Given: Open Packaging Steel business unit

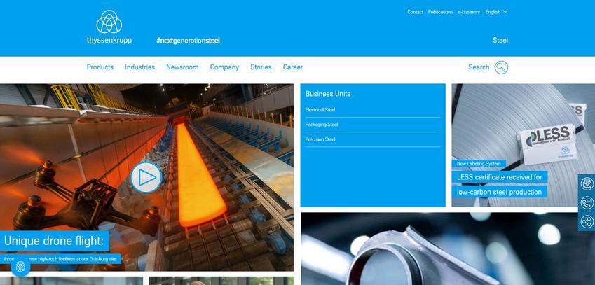Looking at the screenshot, I should click(373, 125).
